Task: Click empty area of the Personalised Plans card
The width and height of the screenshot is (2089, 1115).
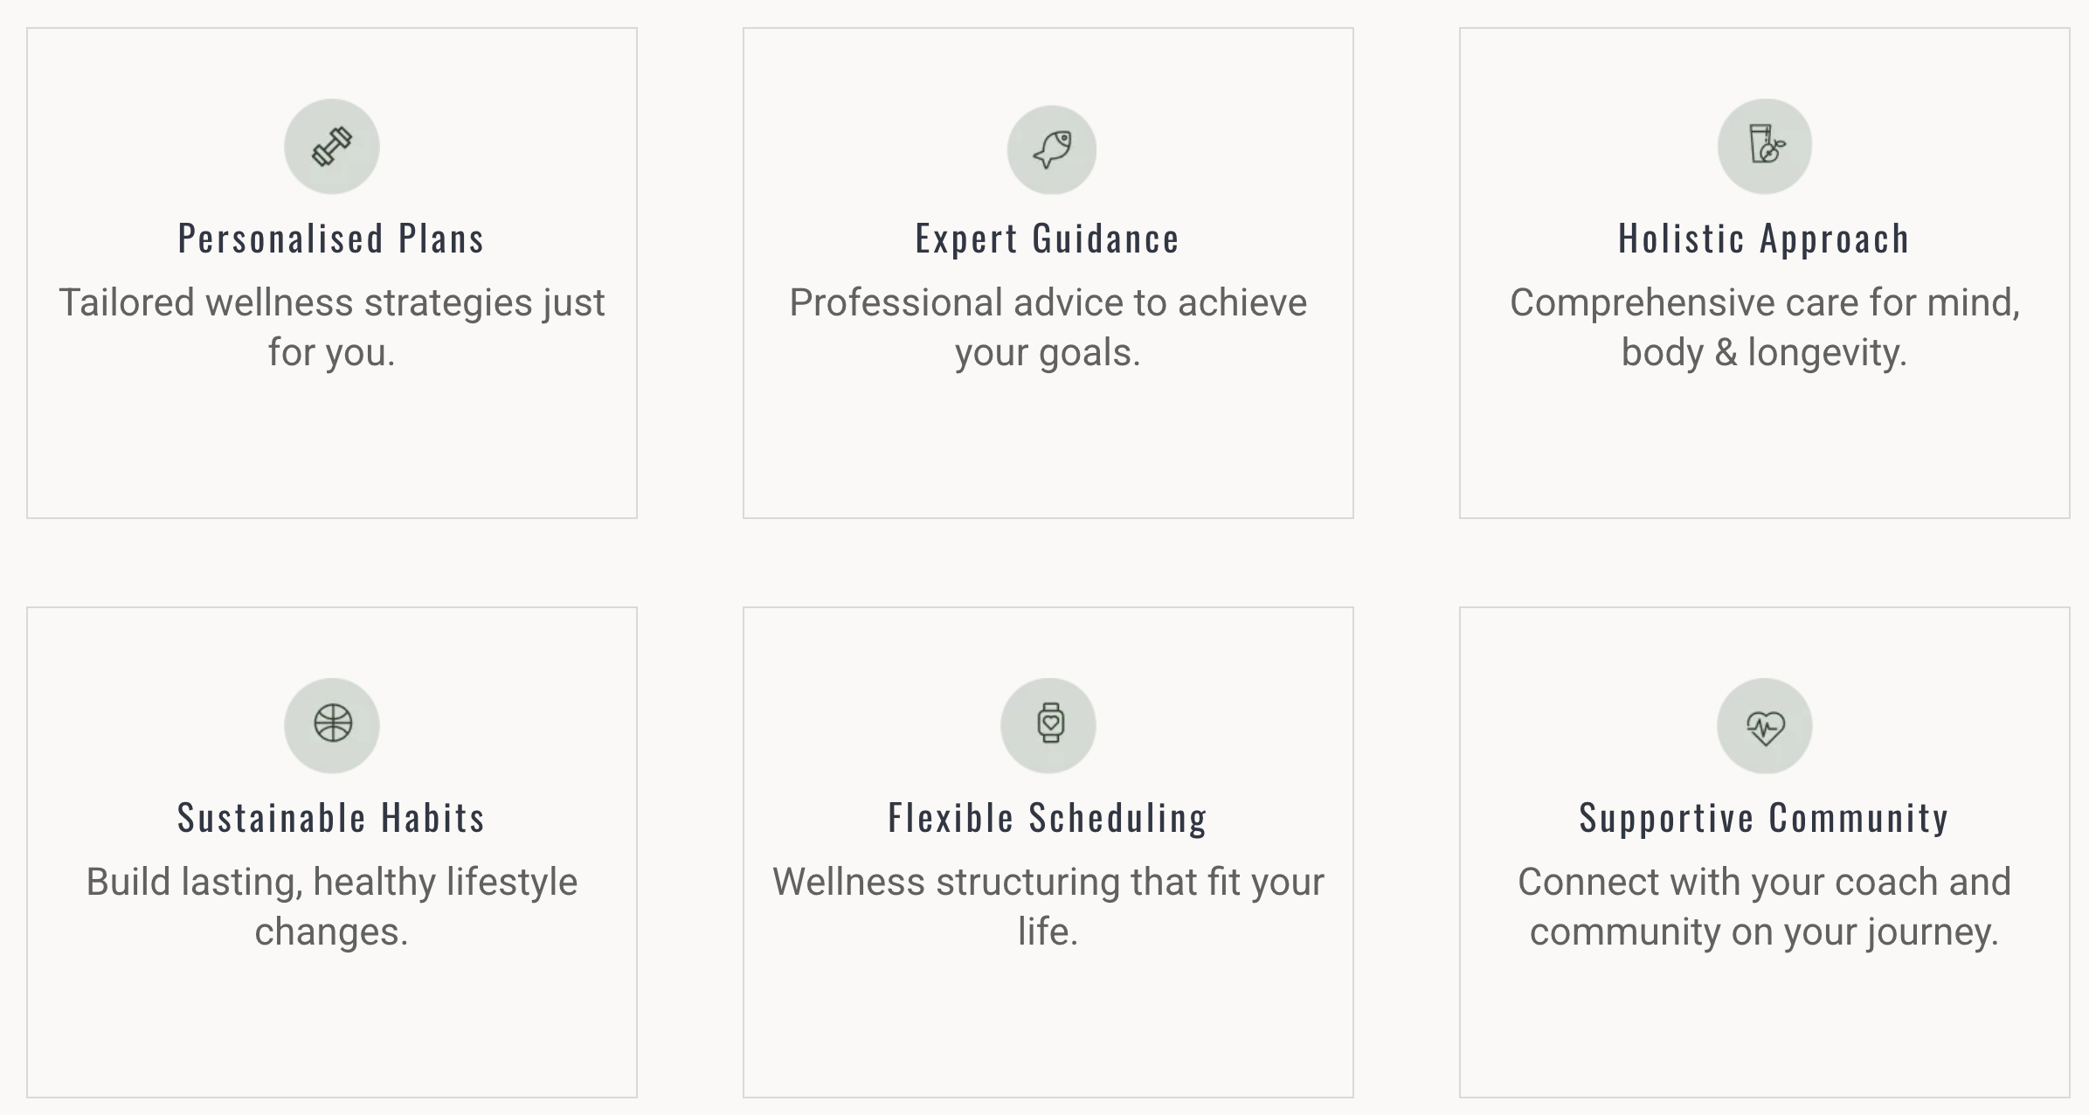Action: coord(332,446)
